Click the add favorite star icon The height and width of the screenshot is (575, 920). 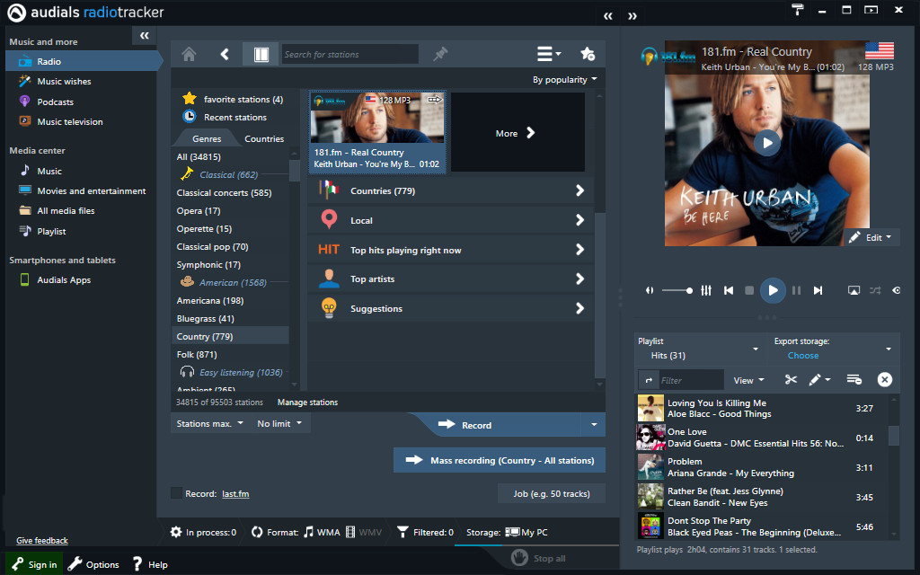click(x=588, y=54)
